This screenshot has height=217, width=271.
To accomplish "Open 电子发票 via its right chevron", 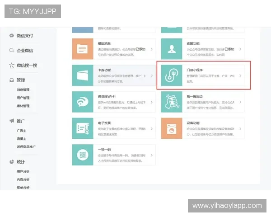I will [x=152, y=128].
